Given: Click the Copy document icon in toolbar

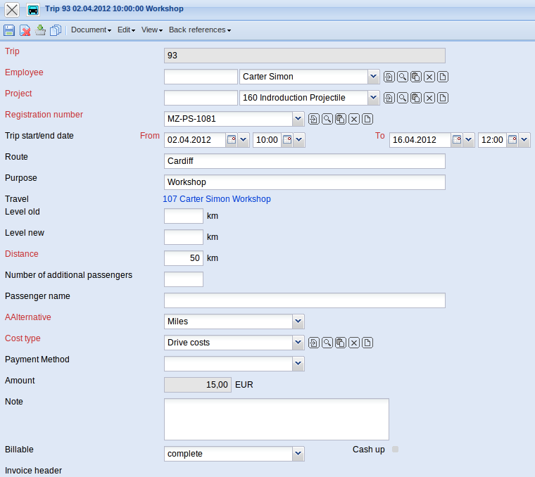Looking at the screenshot, I should click(55, 30).
